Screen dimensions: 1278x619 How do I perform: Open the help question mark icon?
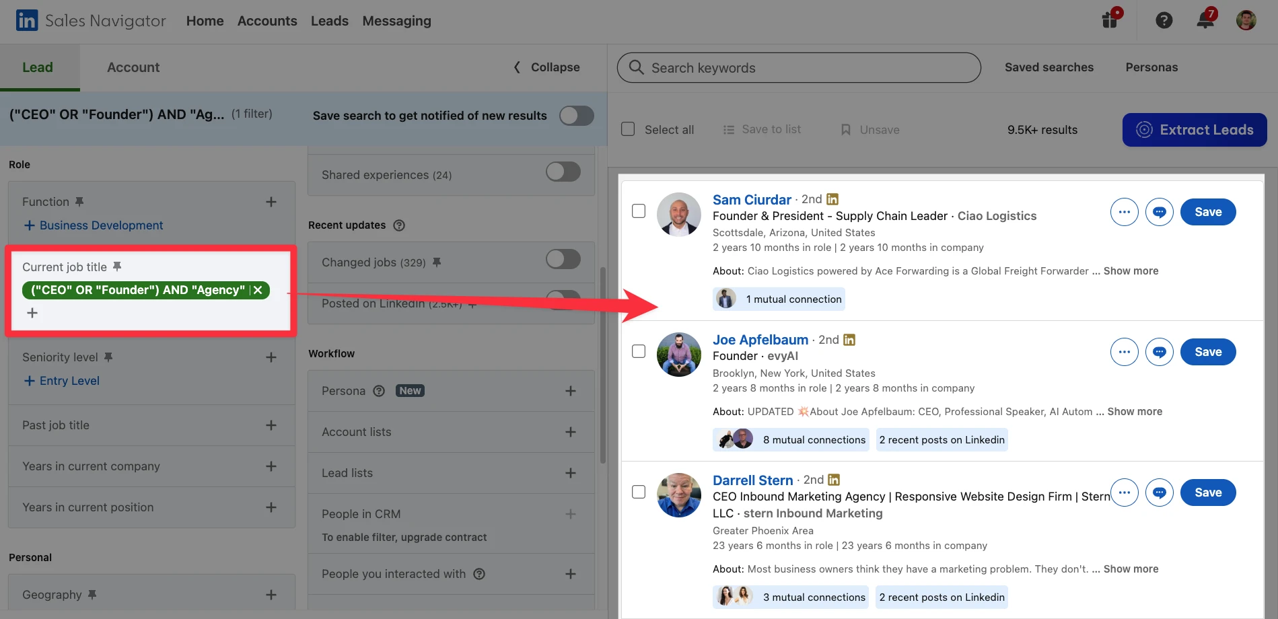[x=1164, y=20]
